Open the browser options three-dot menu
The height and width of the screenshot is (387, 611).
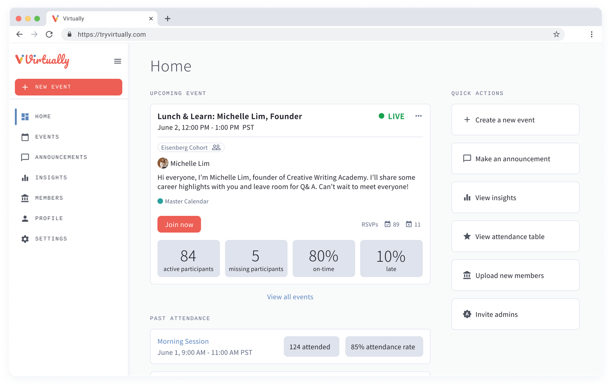tap(592, 34)
